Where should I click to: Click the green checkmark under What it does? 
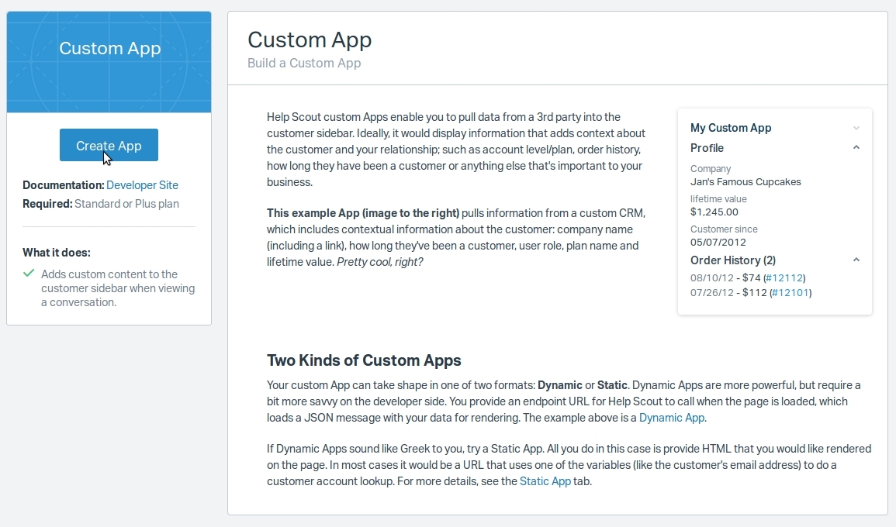point(29,274)
